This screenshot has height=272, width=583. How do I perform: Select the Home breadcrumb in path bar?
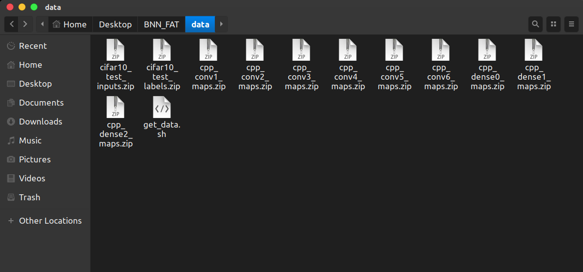69,24
